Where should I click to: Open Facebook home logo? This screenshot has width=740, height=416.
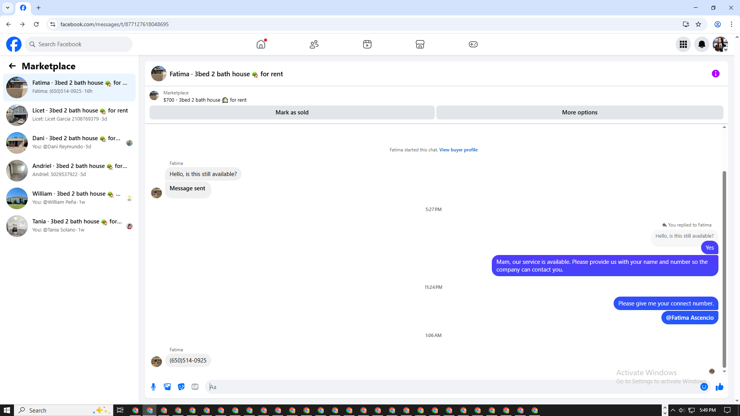14,44
